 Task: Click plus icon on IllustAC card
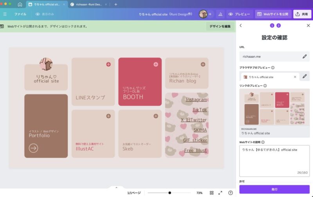click(x=108, y=116)
